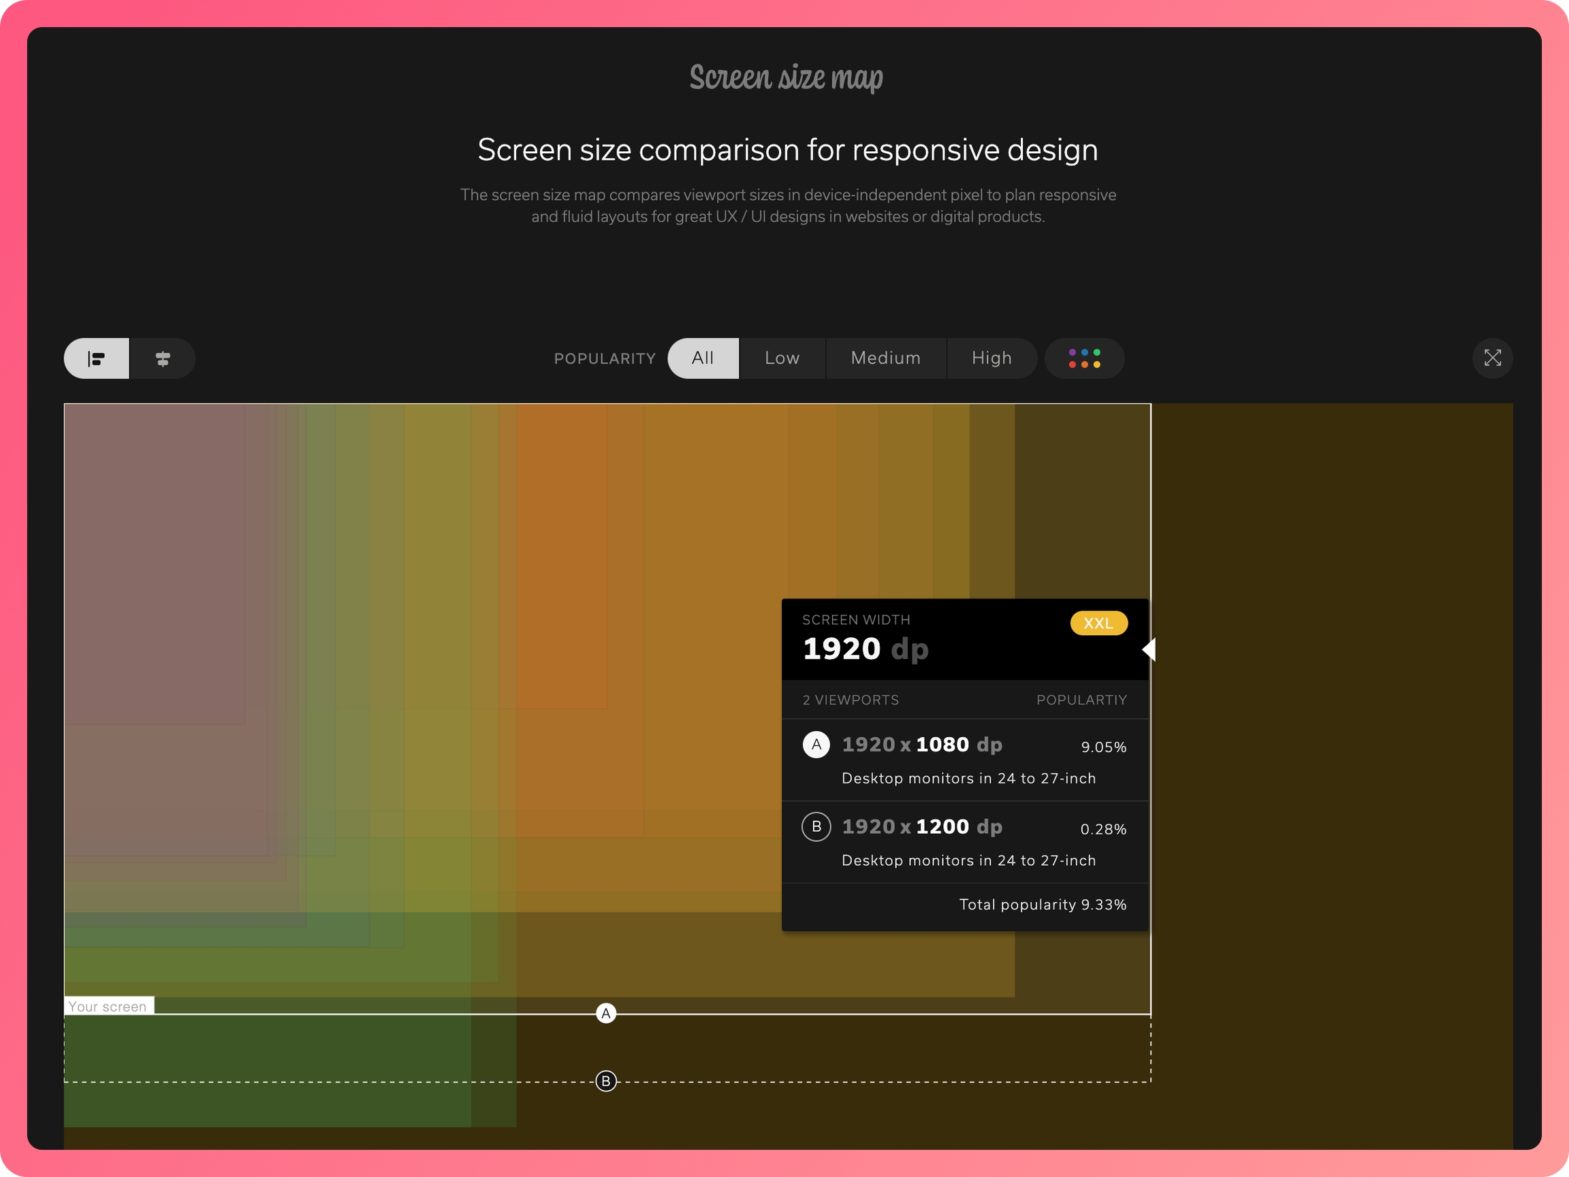The height and width of the screenshot is (1177, 1569).
Task: Select the All popularity filter
Action: click(702, 359)
